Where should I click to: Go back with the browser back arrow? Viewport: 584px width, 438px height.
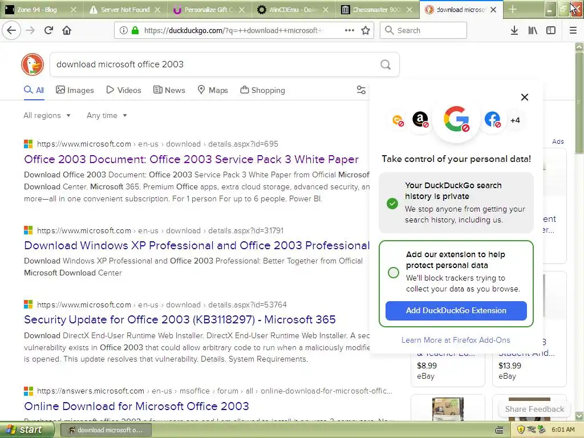(x=11, y=30)
